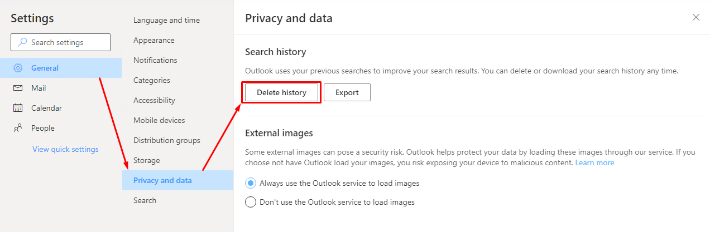Open the Learn more link
This screenshot has width=710, height=232.
coord(594,163)
